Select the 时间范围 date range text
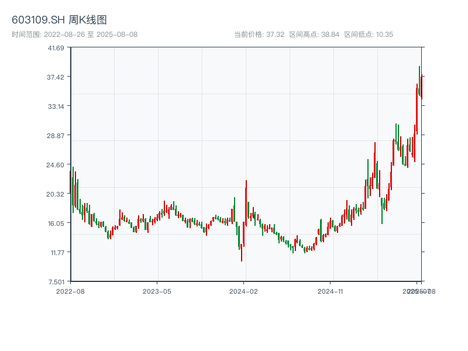Image resolution: width=468 pixels, height=351 pixels. tap(74, 35)
